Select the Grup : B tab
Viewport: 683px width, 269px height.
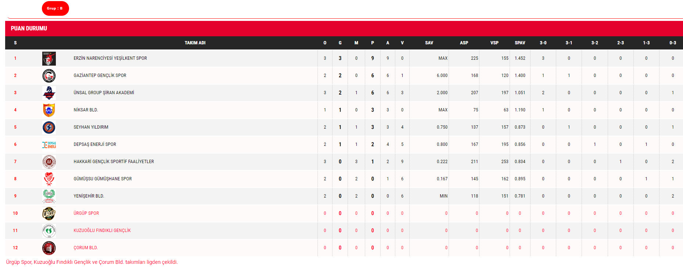(x=55, y=8)
